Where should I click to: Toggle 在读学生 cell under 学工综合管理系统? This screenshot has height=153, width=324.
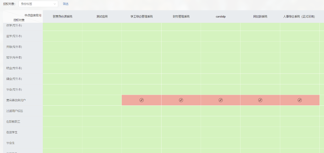141,132
